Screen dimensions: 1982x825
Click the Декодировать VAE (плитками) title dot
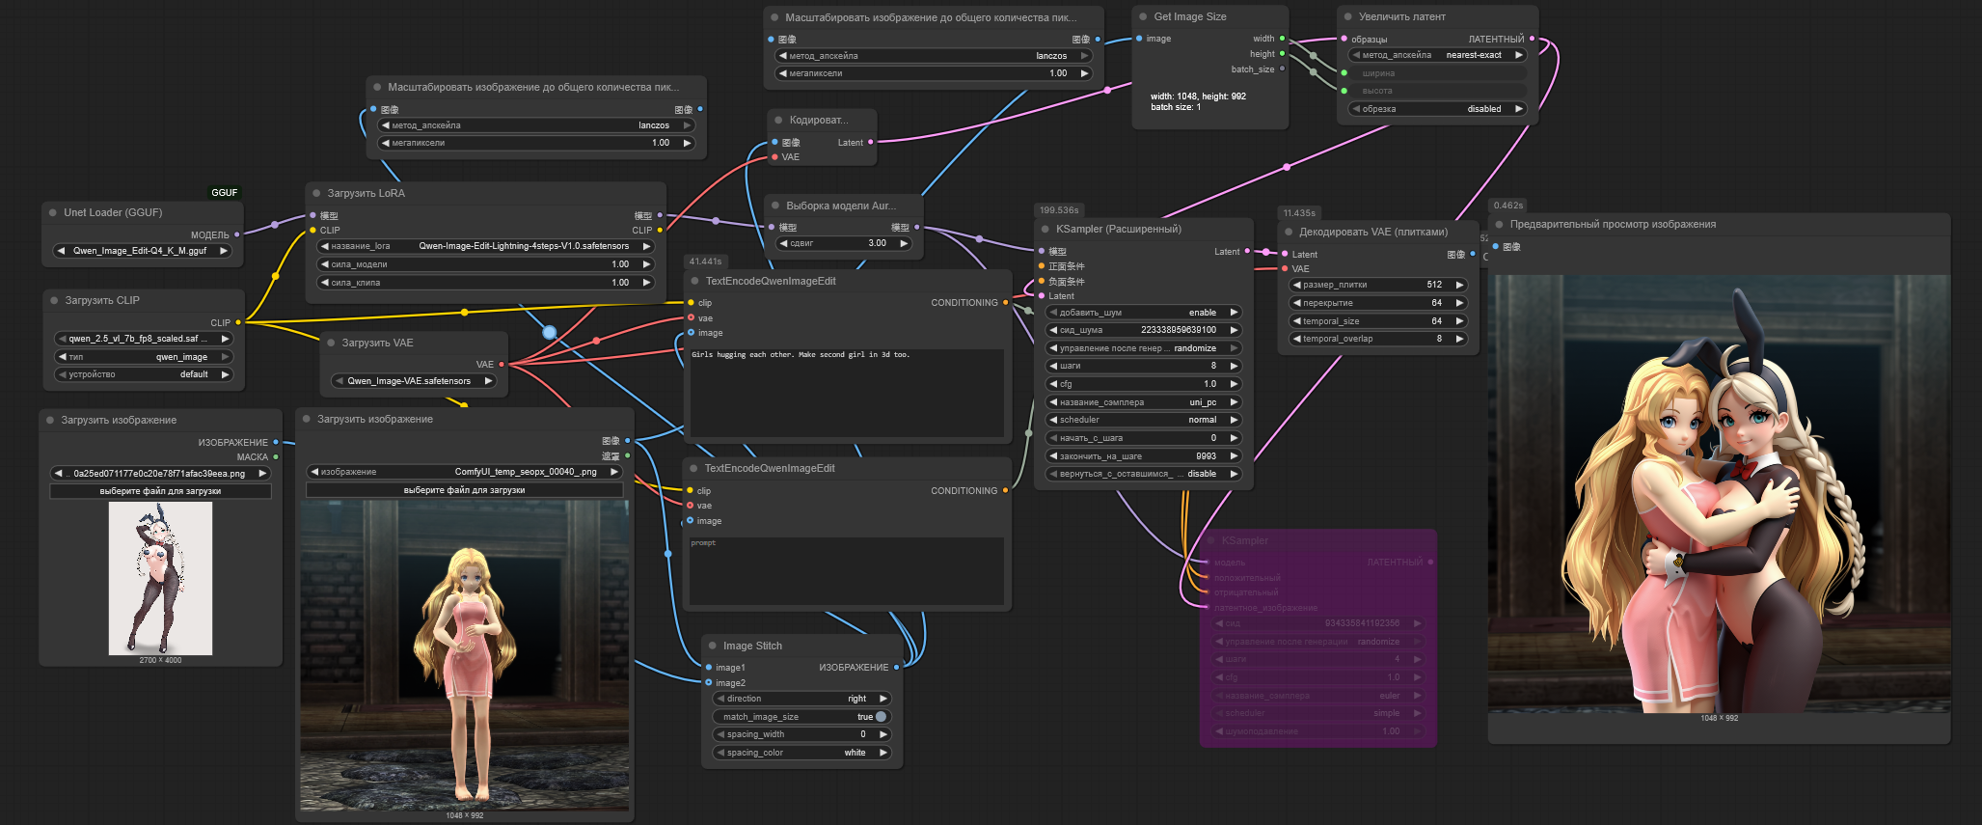[1289, 232]
